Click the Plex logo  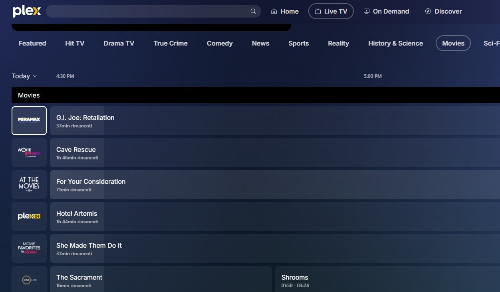tap(27, 11)
